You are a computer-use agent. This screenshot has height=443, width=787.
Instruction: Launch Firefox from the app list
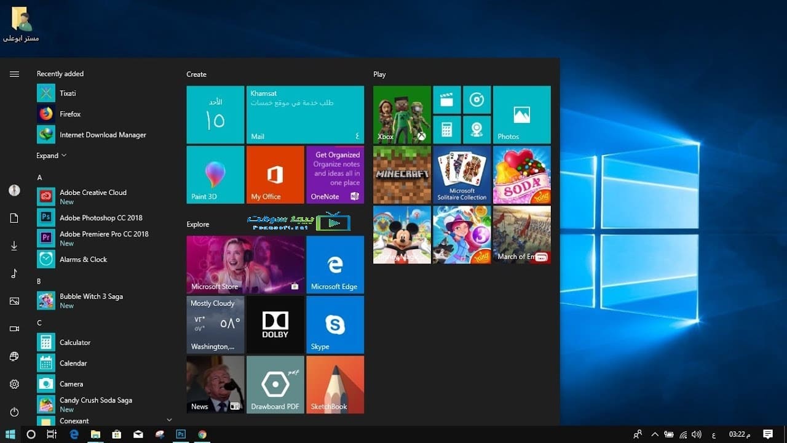pos(101,114)
